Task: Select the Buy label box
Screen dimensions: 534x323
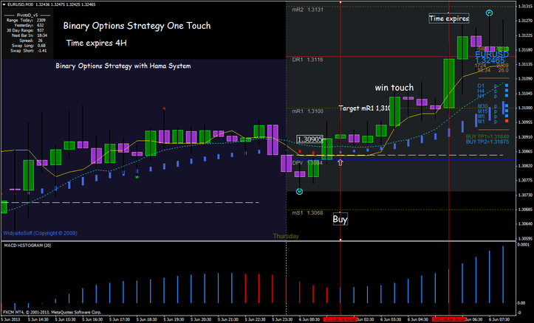Action: pos(340,219)
